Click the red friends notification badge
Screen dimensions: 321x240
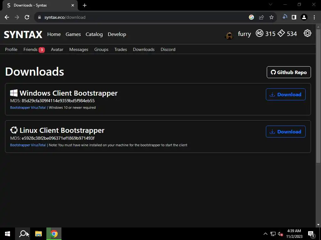pyautogui.click(x=42, y=50)
